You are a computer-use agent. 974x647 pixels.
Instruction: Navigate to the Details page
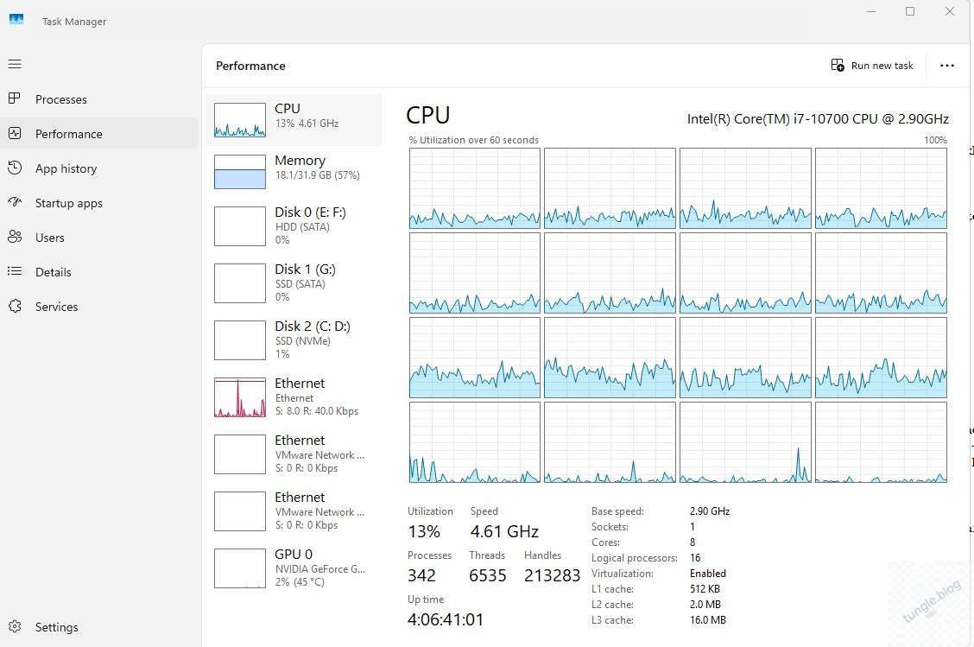53,272
